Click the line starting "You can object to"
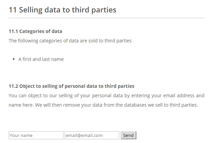Screen dimensions: 210x143 point(106,96)
